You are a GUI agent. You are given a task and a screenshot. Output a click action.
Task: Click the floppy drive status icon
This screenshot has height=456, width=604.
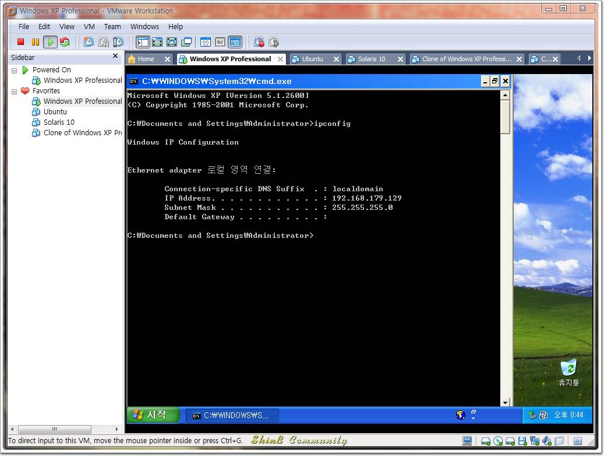522,441
